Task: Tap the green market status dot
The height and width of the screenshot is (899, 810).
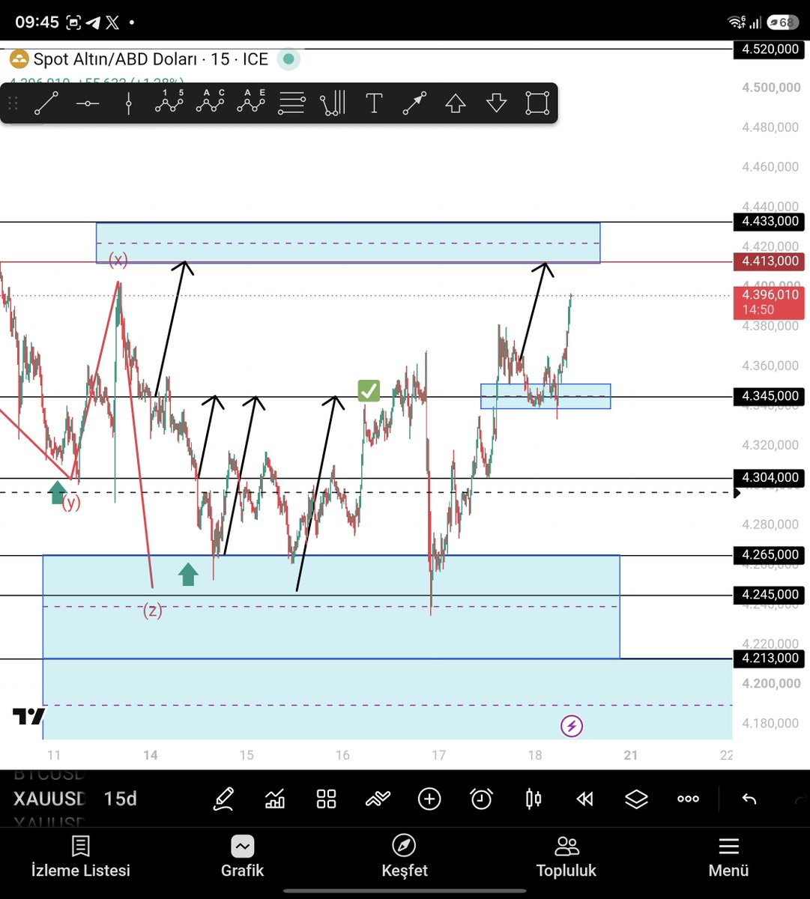Action: pyautogui.click(x=288, y=59)
